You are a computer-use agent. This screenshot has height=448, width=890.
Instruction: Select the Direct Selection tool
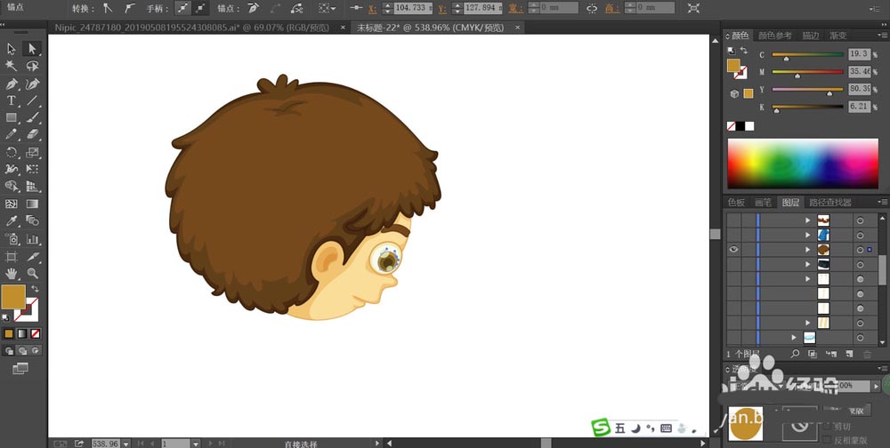(x=32, y=49)
